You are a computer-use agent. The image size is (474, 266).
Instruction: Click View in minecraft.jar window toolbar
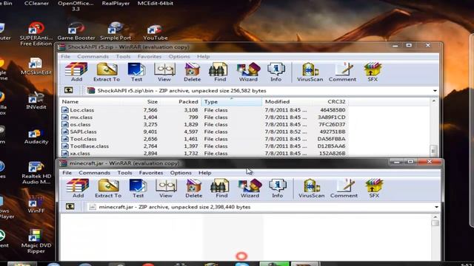pos(166,188)
